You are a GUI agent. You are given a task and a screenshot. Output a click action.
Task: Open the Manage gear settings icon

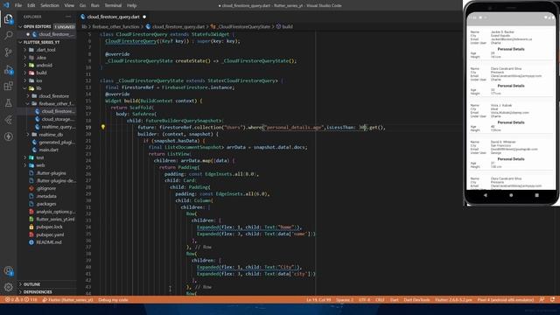(x=8, y=286)
